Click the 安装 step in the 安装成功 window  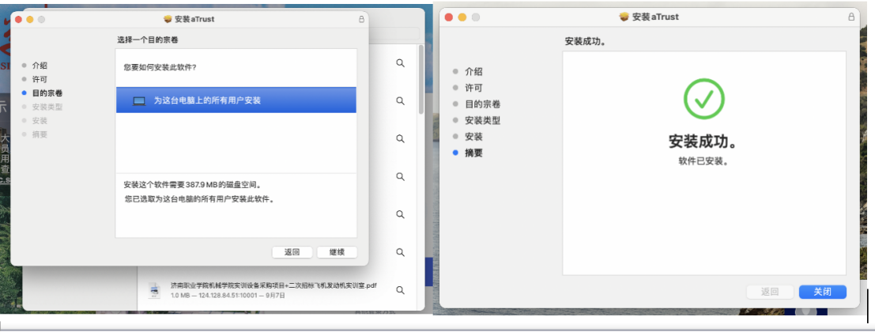click(x=473, y=136)
